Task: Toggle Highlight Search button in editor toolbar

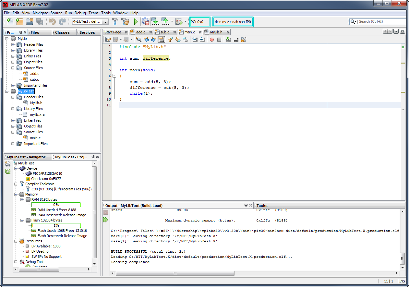Action: pyautogui.click(x=161, y=40)
